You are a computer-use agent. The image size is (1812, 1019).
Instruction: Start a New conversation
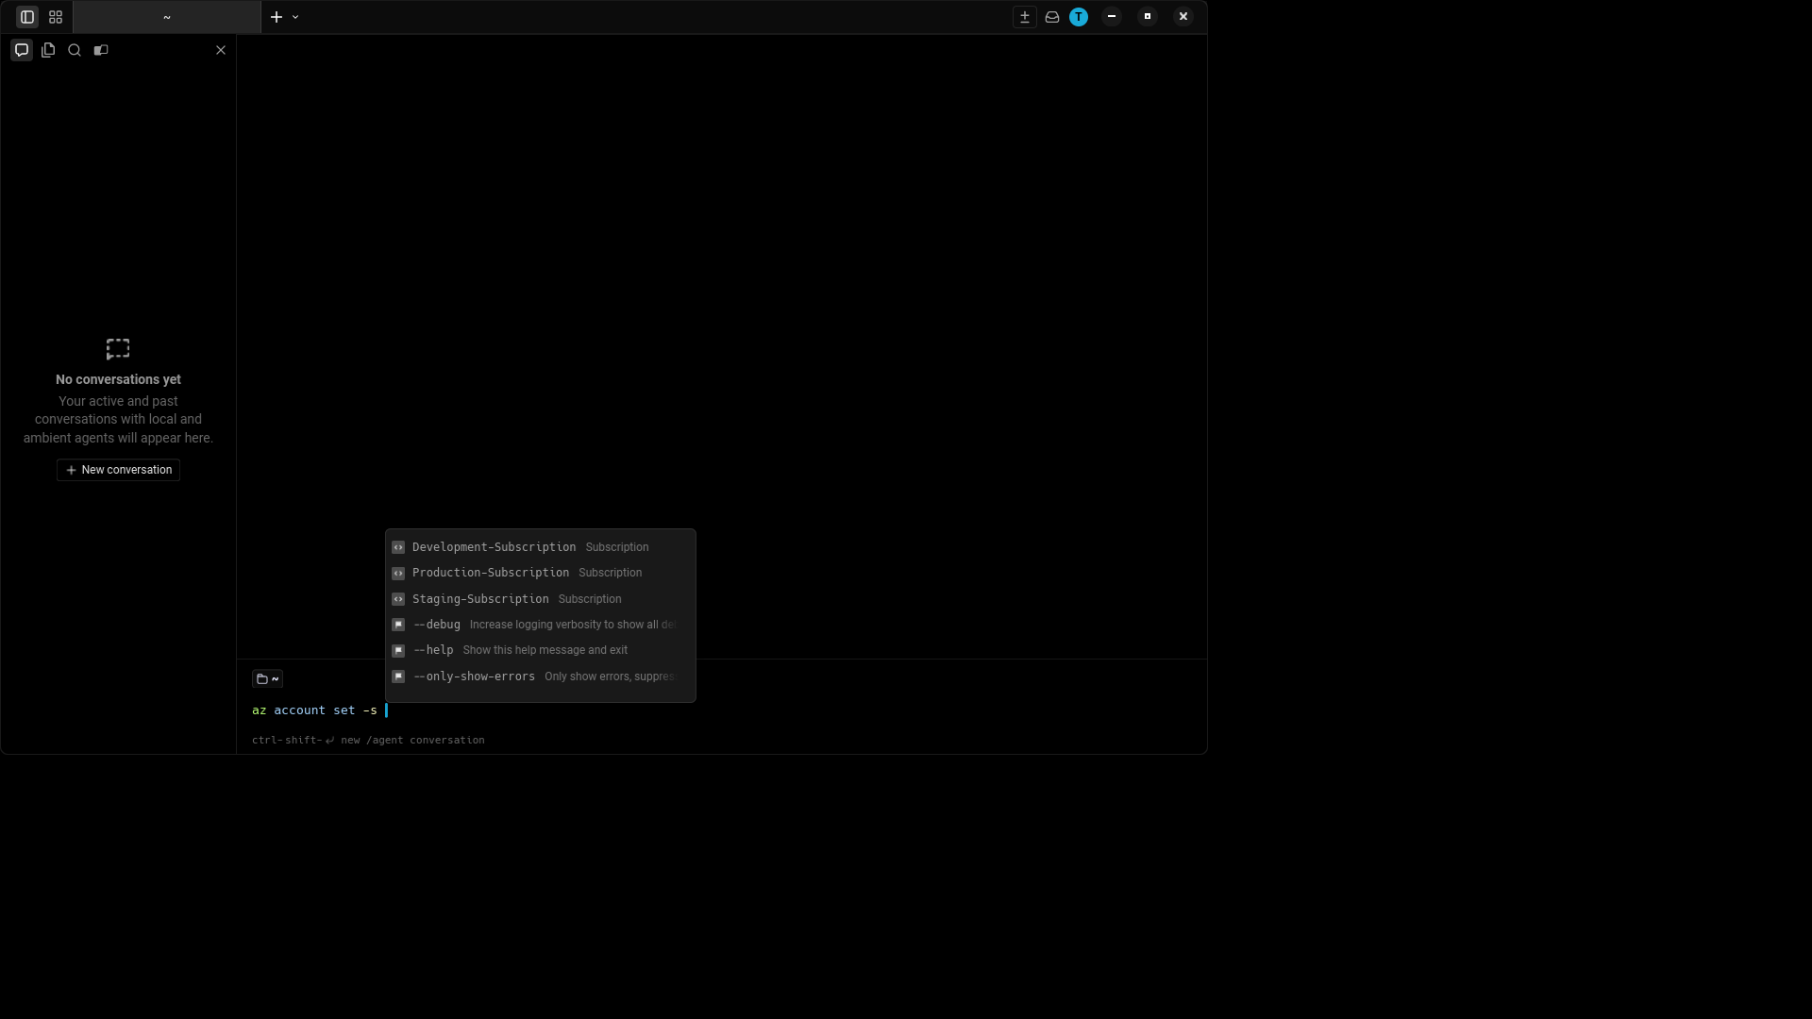[x=118, y=470]
